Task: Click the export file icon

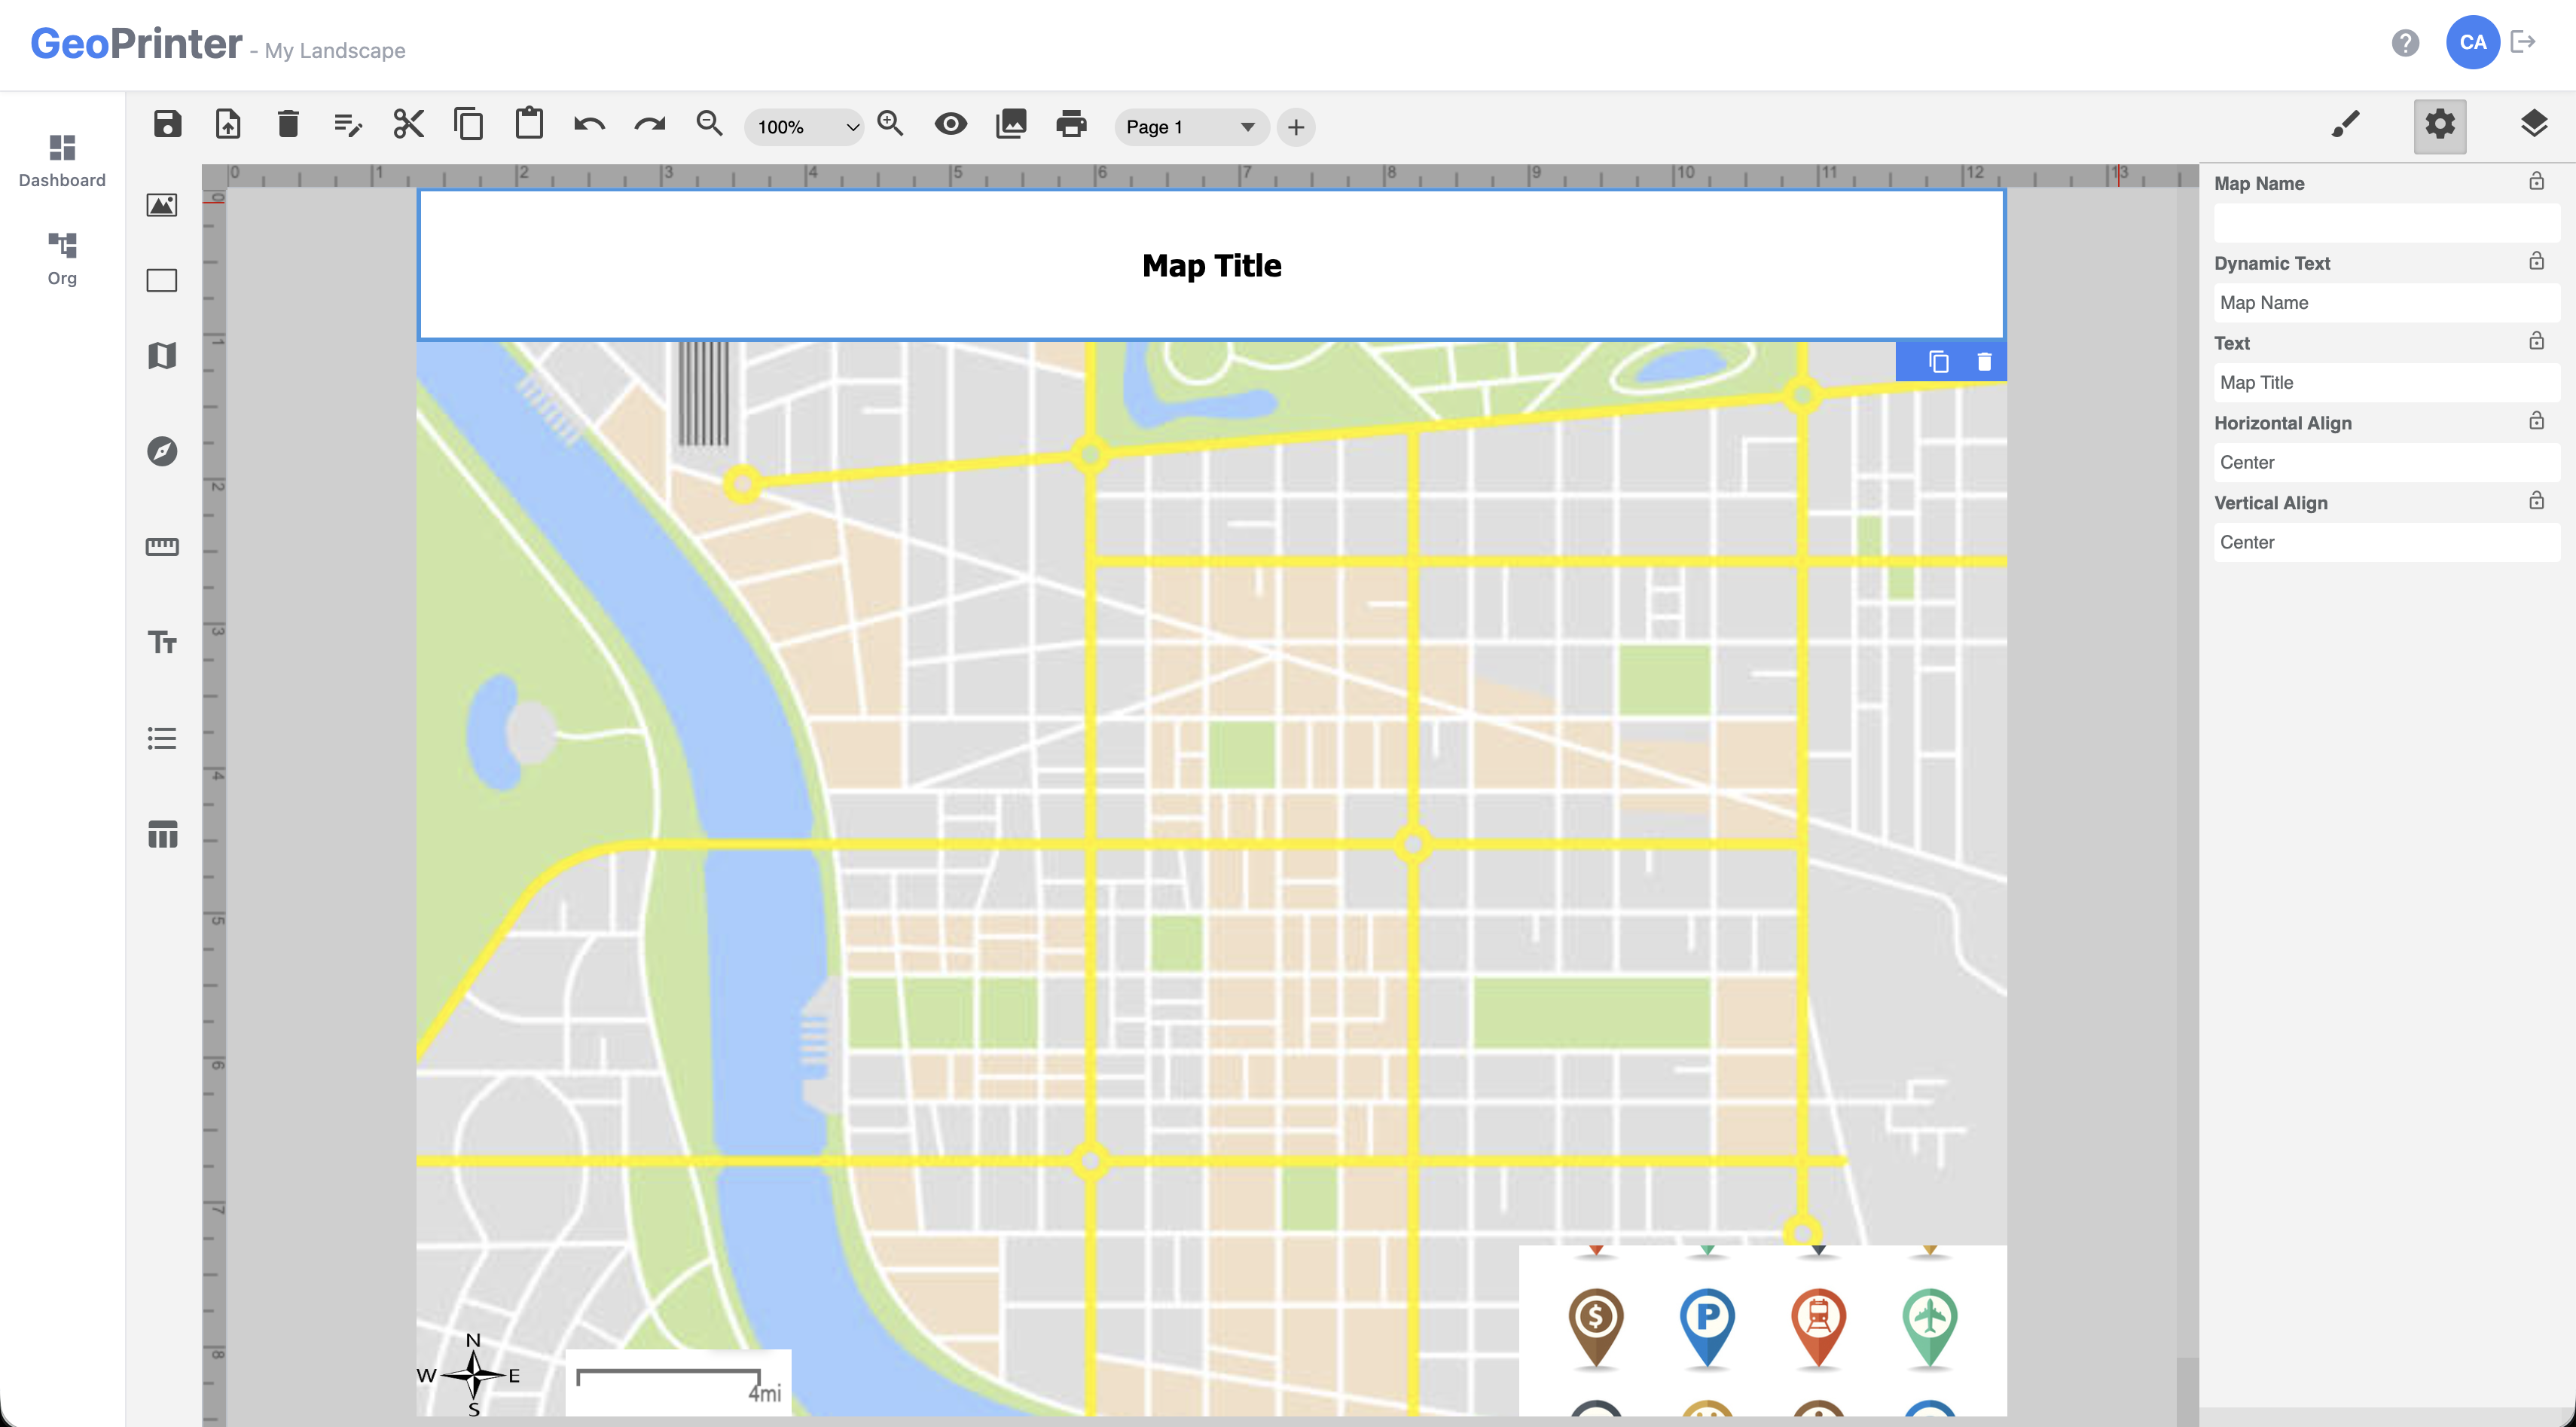Action: [x=228, y=125]
